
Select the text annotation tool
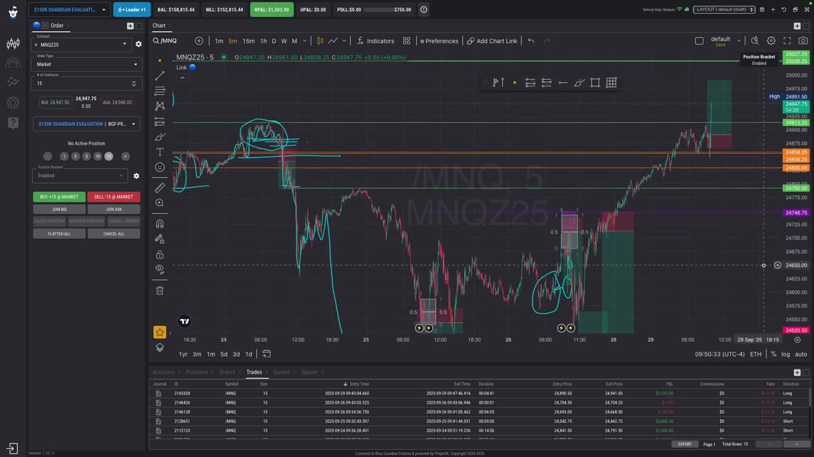pyautogui.click(x=160, y=152)
